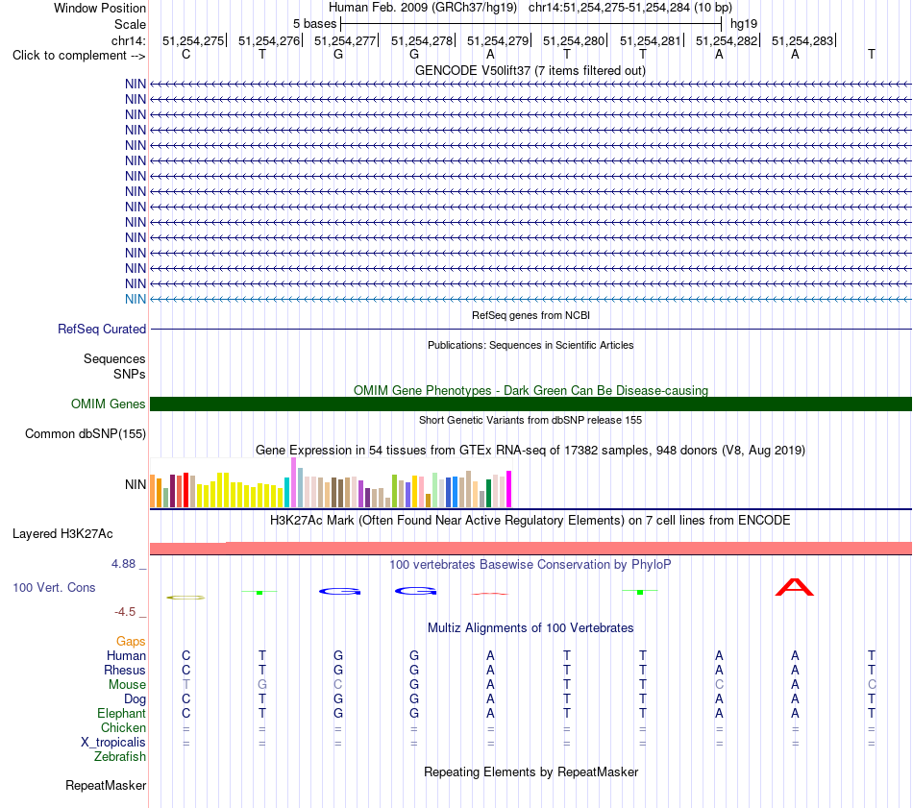
Task: Click the yellow C in PhyloP logo
Action: 185,598
